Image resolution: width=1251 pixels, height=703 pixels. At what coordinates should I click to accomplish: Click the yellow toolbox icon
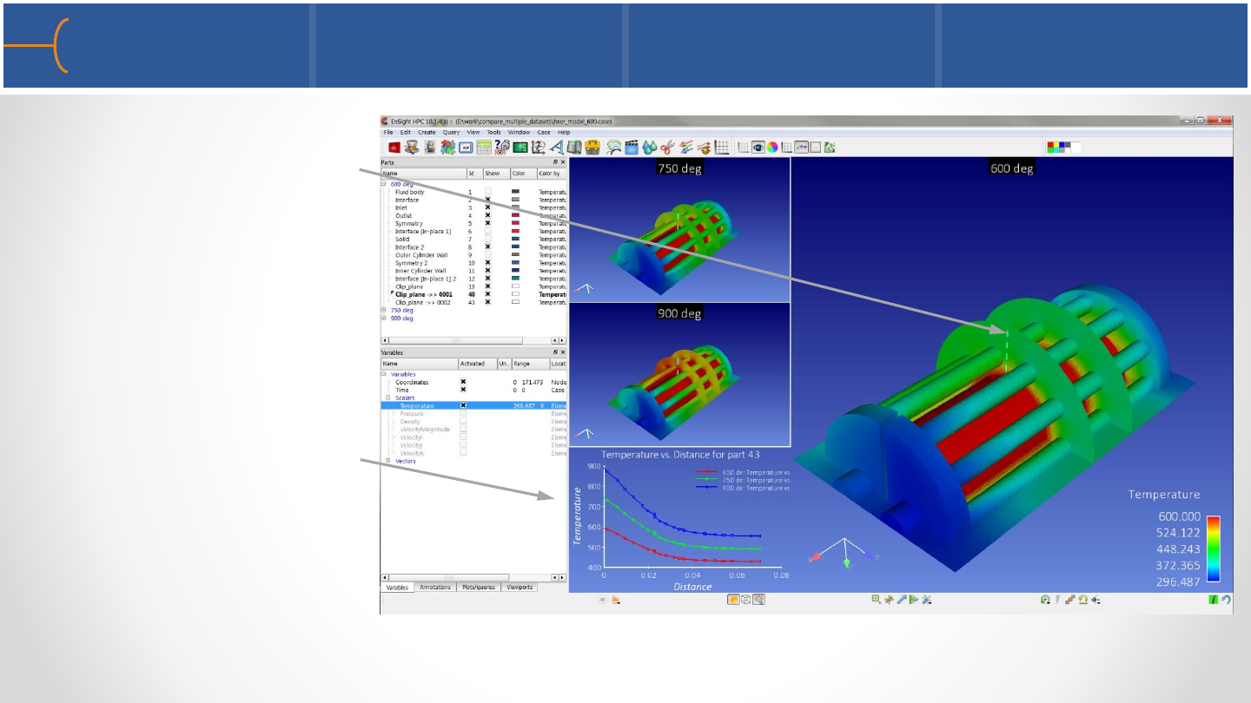(592, 148)
